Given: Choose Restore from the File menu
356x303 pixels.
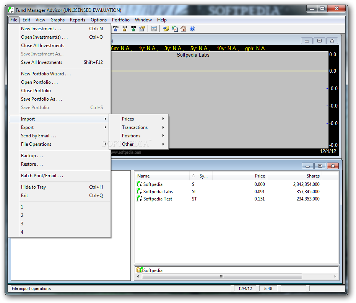Looking at the screenshot, I should [60, 164].
